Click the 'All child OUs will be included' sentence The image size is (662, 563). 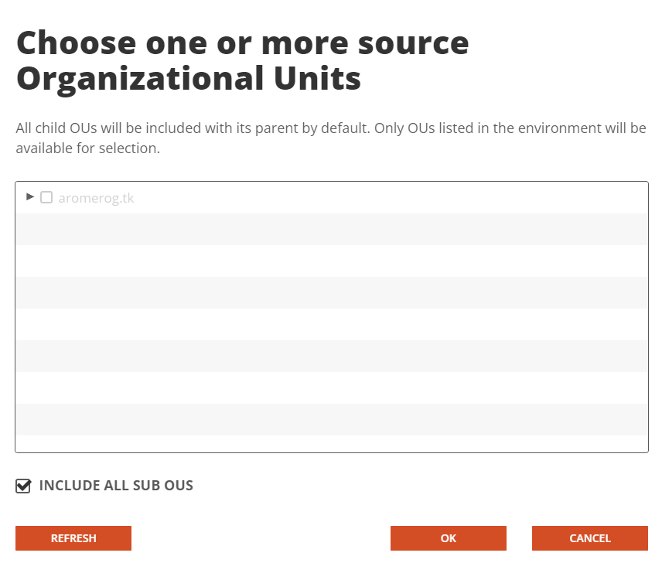click(193, 128)
